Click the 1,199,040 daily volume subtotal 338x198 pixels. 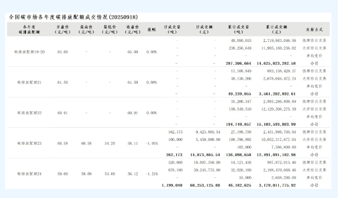[x=172, y=185]
